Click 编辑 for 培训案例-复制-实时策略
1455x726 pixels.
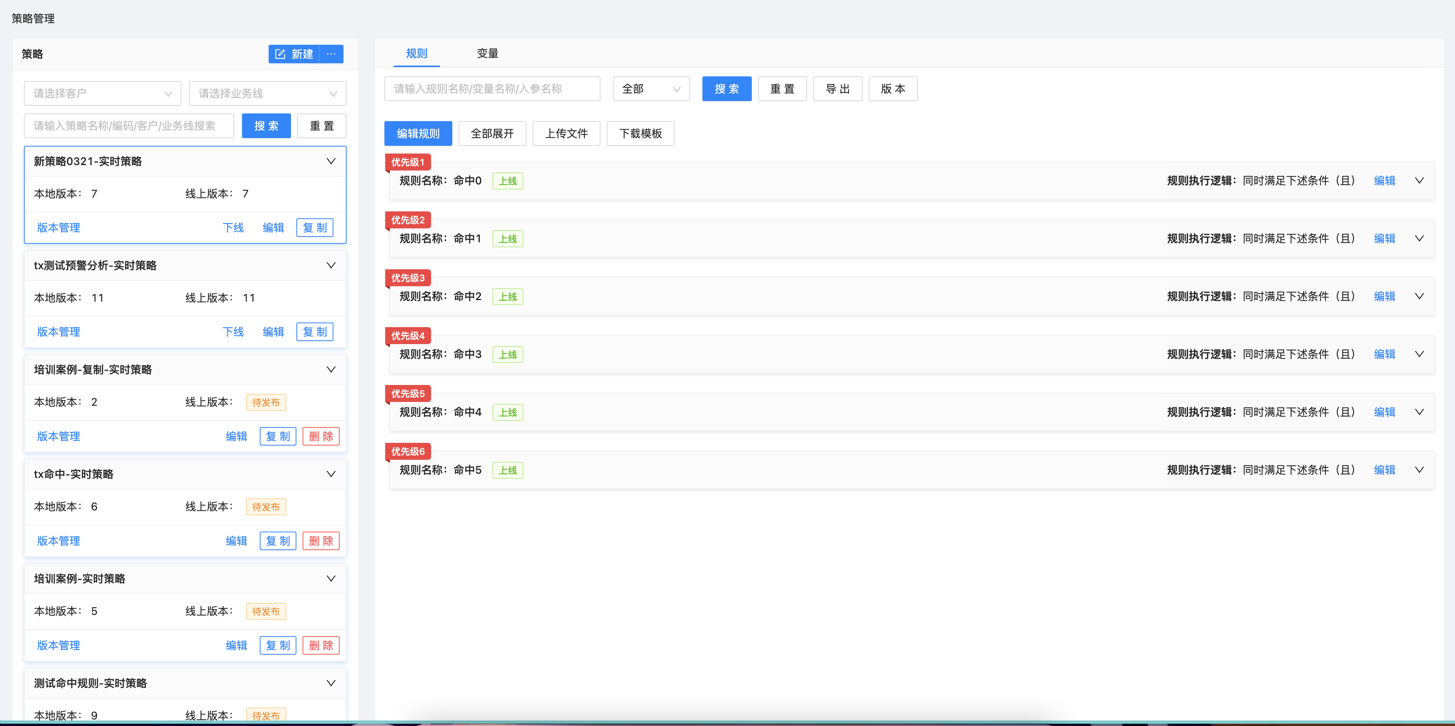[x=236, y=436]
